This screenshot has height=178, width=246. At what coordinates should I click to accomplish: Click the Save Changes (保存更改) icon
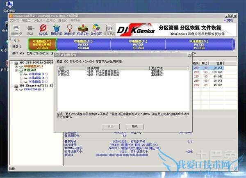[x=109, y=30]
